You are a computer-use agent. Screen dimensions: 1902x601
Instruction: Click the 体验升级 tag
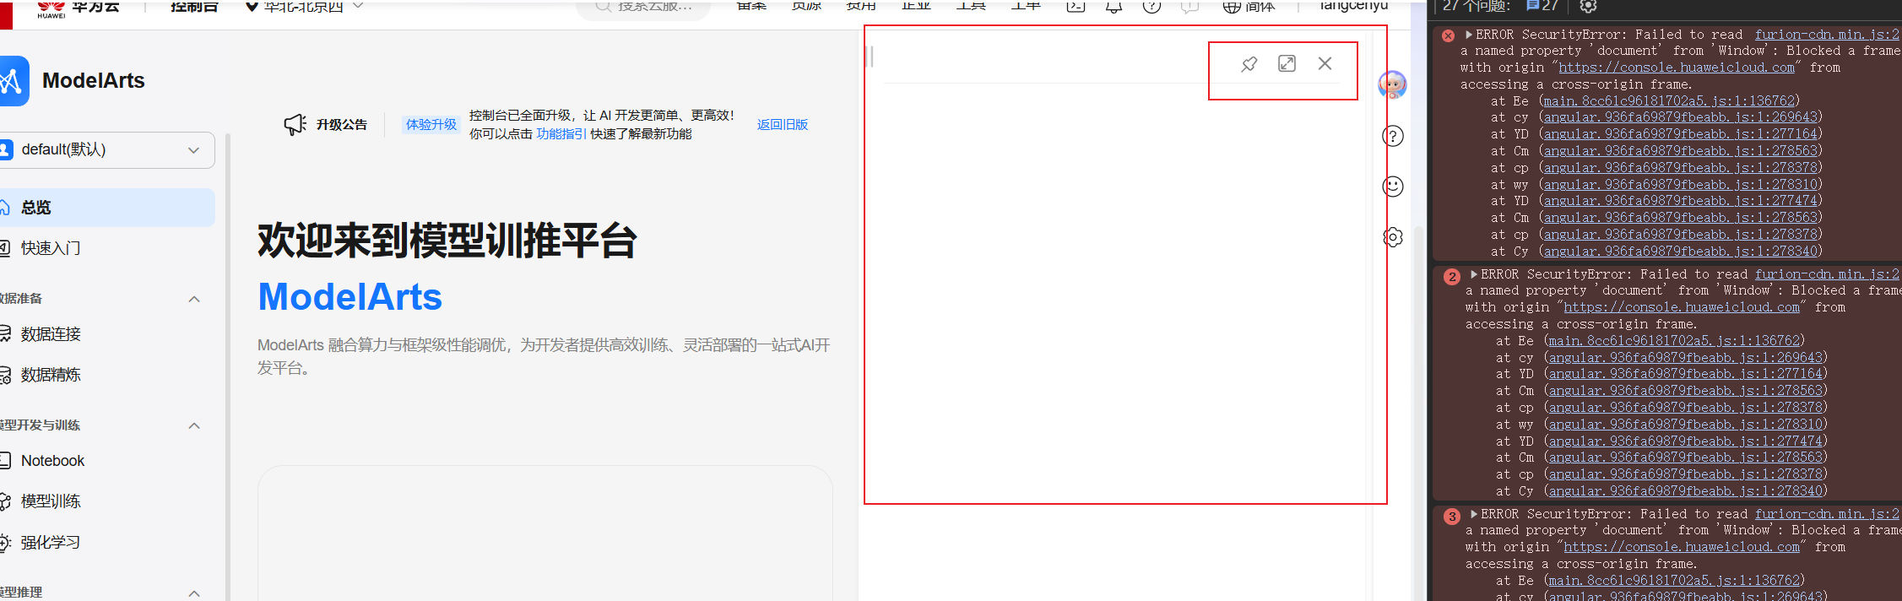[x=431, y=125]
